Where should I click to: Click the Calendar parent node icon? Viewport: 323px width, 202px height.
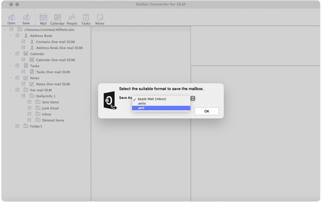(26, 54)
